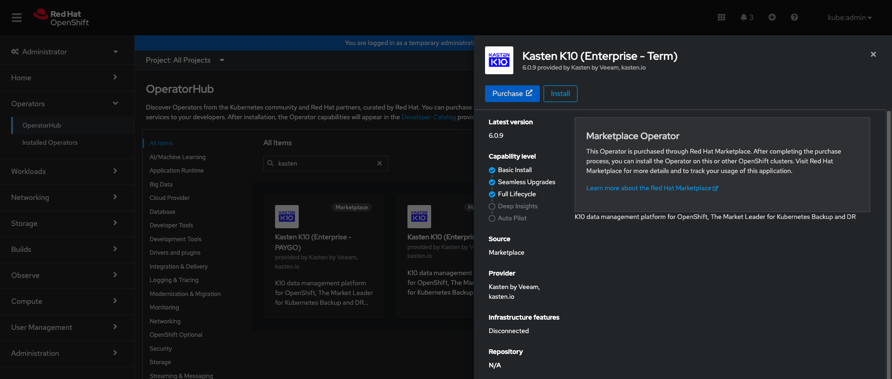The width and height of the screenshot is (892, 379).
Task: Filter by Logging & Tracing category
Action: (x=174, y=280)
